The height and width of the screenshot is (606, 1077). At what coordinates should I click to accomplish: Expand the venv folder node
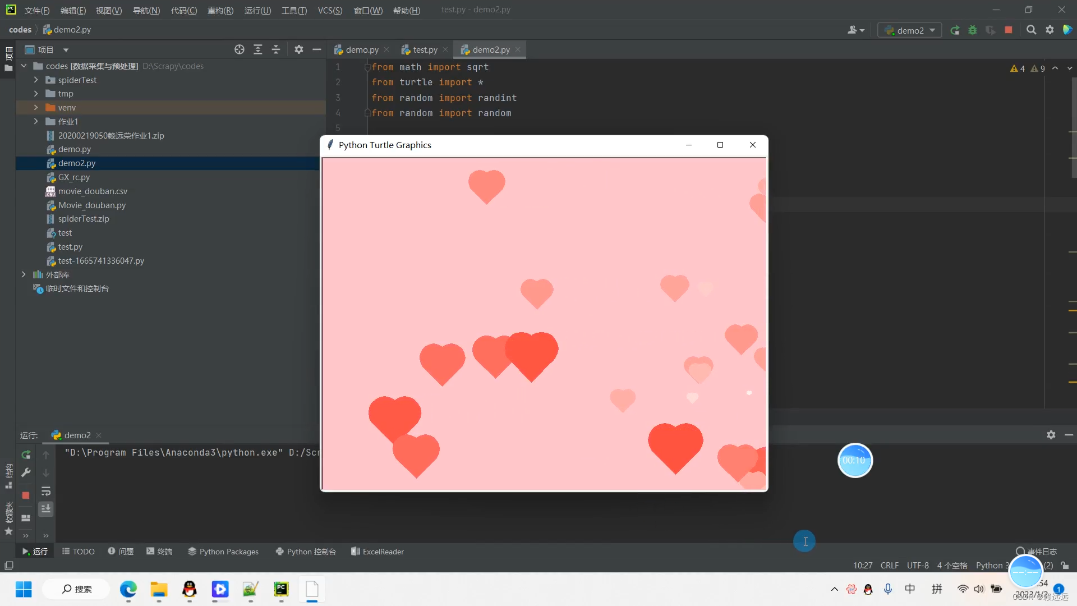(x=36, y=108)
